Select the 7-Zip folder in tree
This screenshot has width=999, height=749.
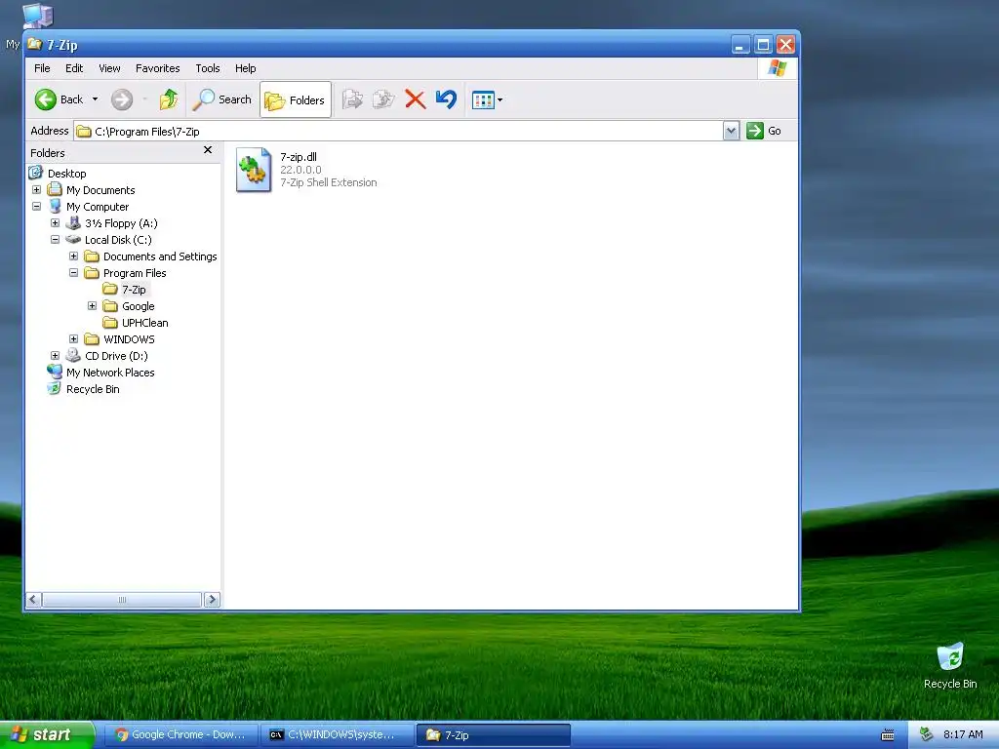[x=134, y=289]
